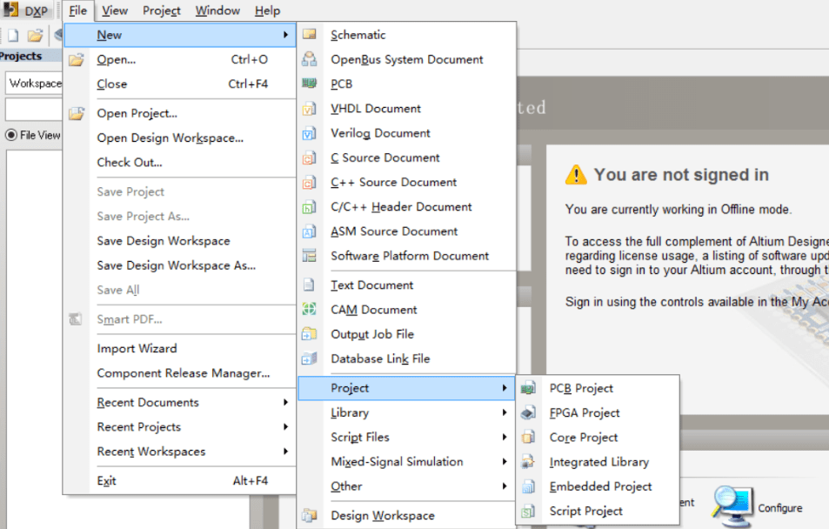Expand the Library submenu

pyautogui.click(x=350, y=412)
